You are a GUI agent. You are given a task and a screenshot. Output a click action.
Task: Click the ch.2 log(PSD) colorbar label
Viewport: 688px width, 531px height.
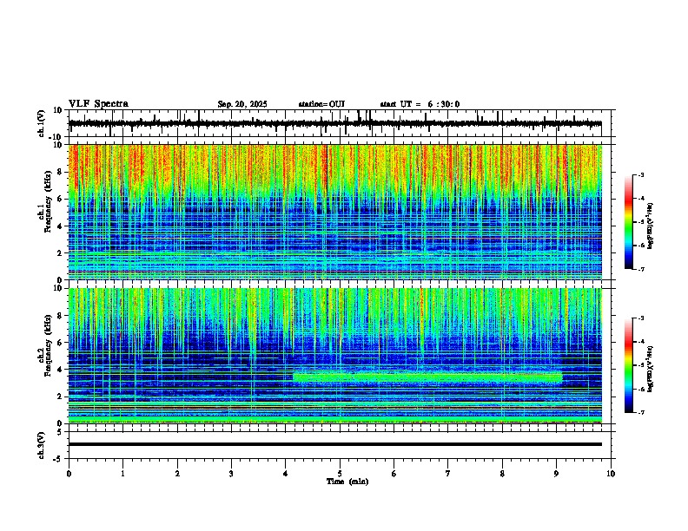(x=651, y=369)
